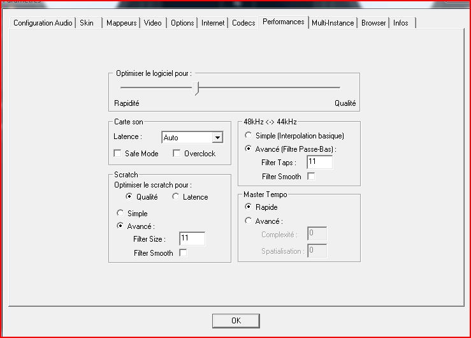Choose the Simple scratch radio button

tap(120, 213)
